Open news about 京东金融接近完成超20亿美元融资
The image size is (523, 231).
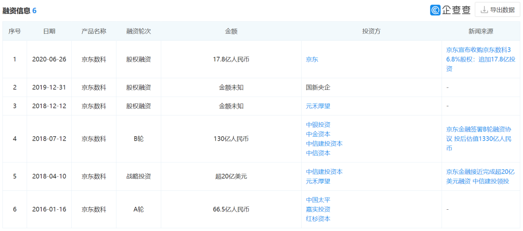(x=480, y=176)
